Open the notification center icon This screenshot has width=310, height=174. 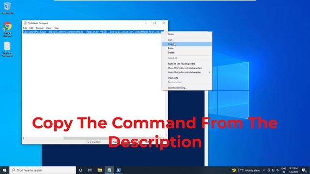[x=304, y=170]
